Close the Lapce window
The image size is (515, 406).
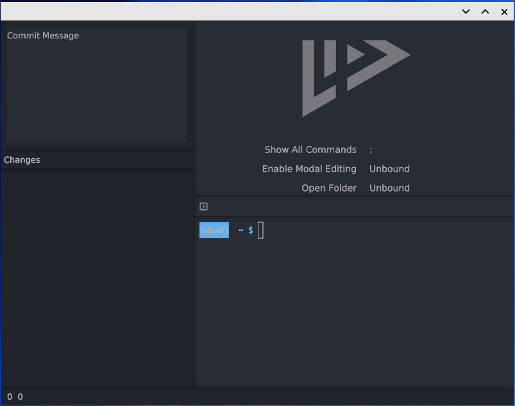point(504,12)
